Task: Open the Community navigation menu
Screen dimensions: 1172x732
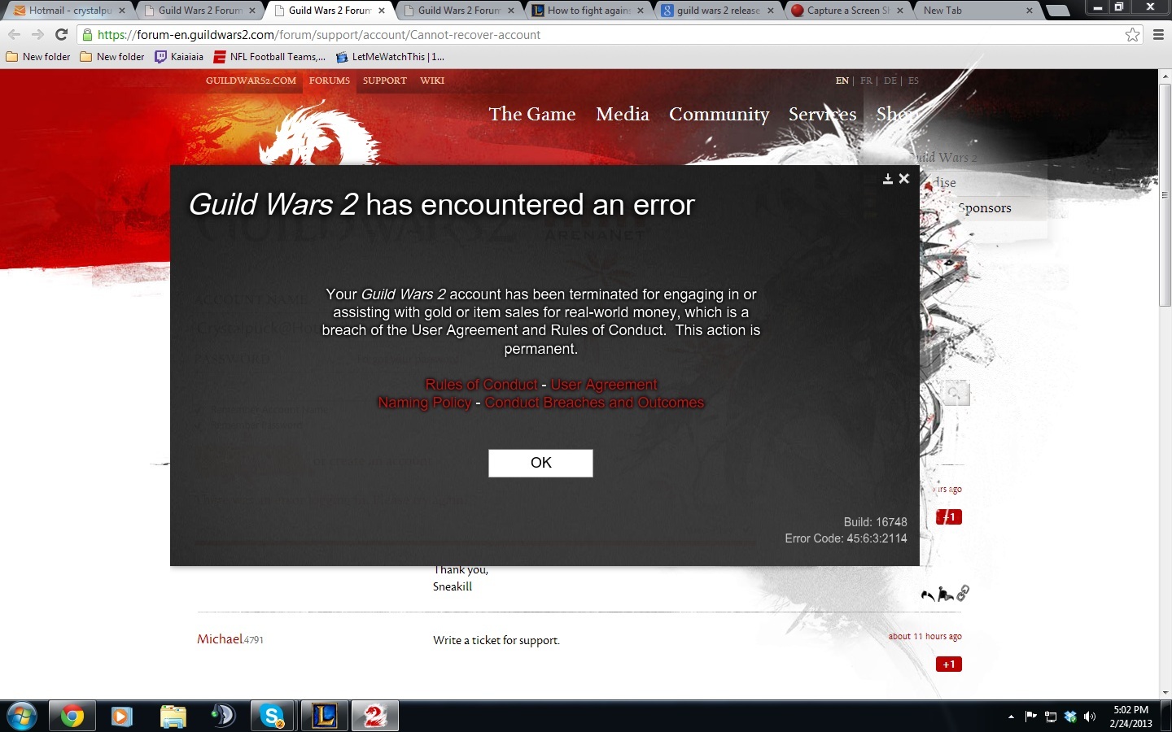Action: 719,115
